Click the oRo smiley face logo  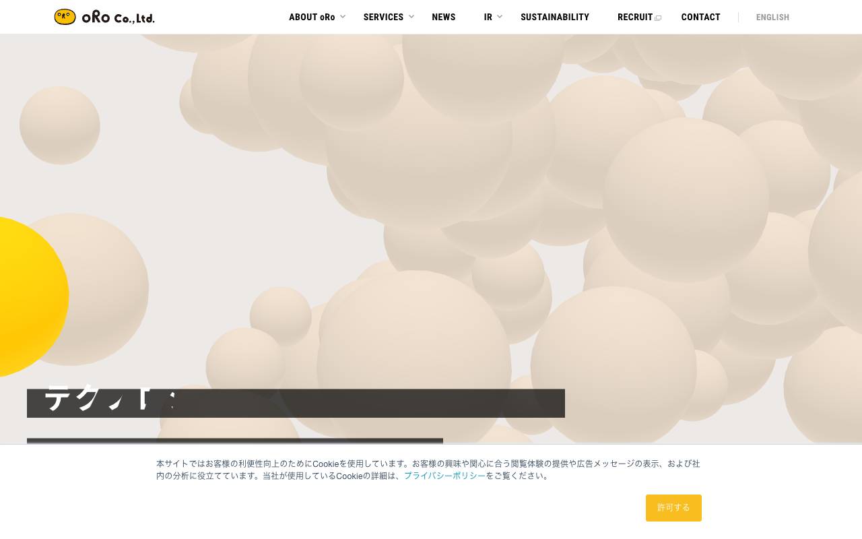pos(65,17)
